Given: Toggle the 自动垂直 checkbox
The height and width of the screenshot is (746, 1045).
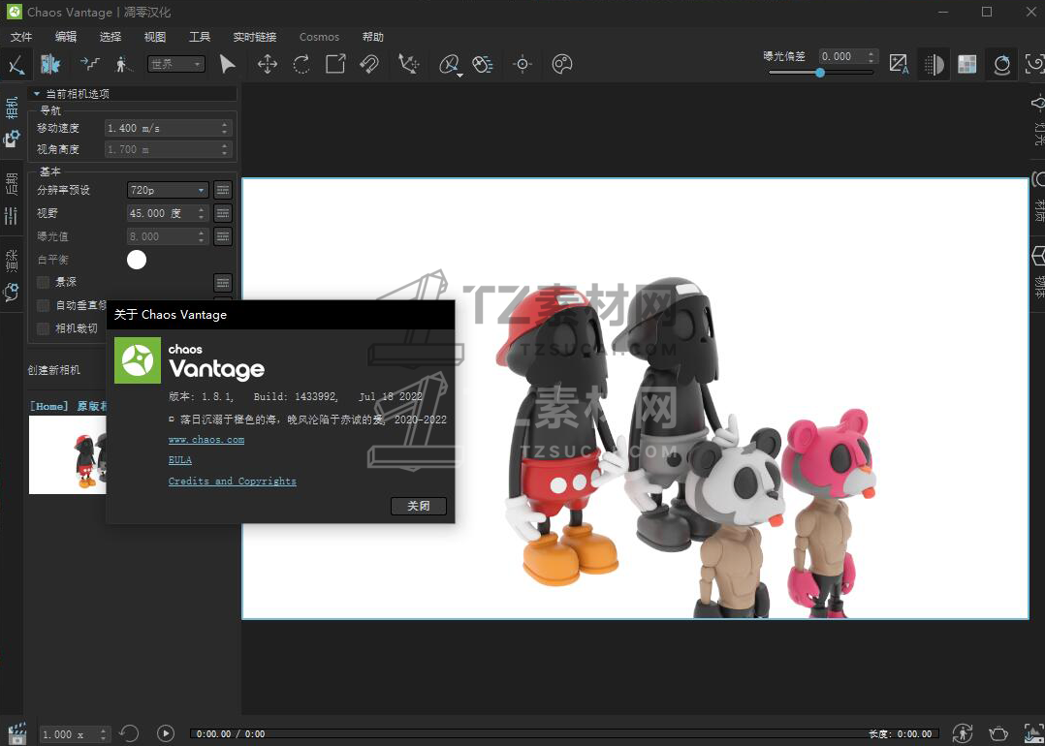Looking at the screenshot, I should (x=43, y=305).
